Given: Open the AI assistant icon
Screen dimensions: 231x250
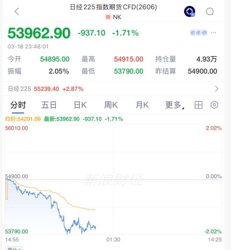Looking at the screenshot, I should tap(189, 12).
